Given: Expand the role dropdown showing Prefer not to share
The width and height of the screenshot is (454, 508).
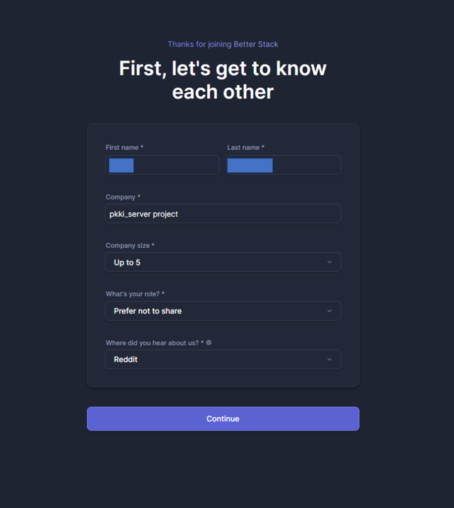Looking at the screenshot, I should pyautogui.click(x=223, y=311).
